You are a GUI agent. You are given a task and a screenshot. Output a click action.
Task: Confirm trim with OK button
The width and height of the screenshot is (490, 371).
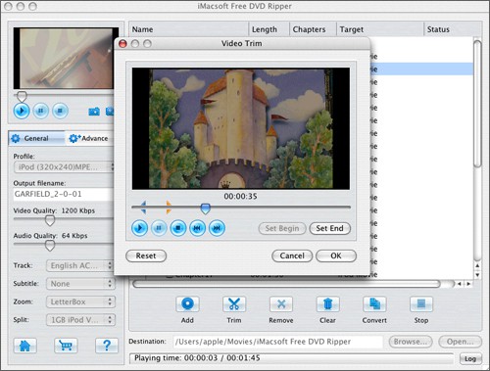point(336,255)
